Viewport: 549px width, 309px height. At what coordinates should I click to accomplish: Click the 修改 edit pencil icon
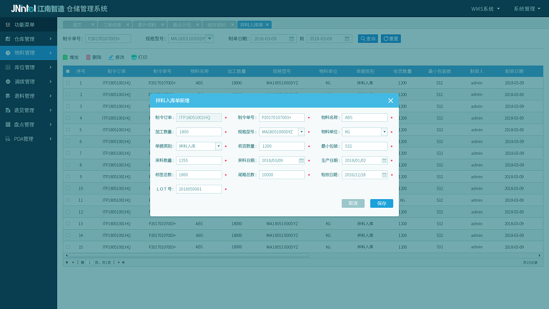coord(111,58)
